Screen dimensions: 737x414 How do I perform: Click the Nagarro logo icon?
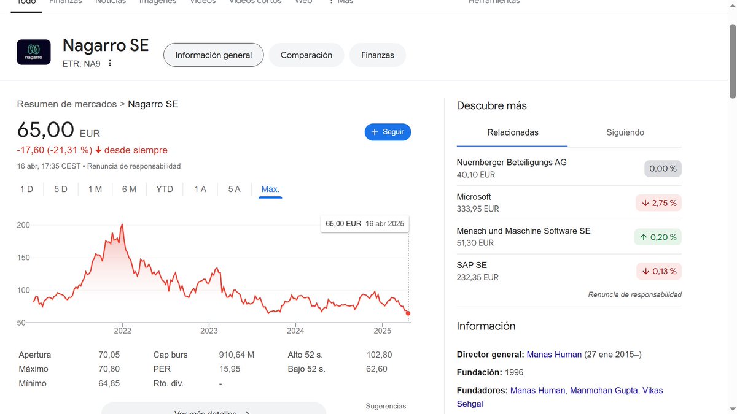(34, 52)
